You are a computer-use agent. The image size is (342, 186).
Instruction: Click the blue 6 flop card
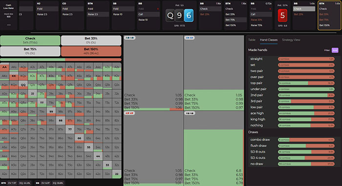pos(189,16)
